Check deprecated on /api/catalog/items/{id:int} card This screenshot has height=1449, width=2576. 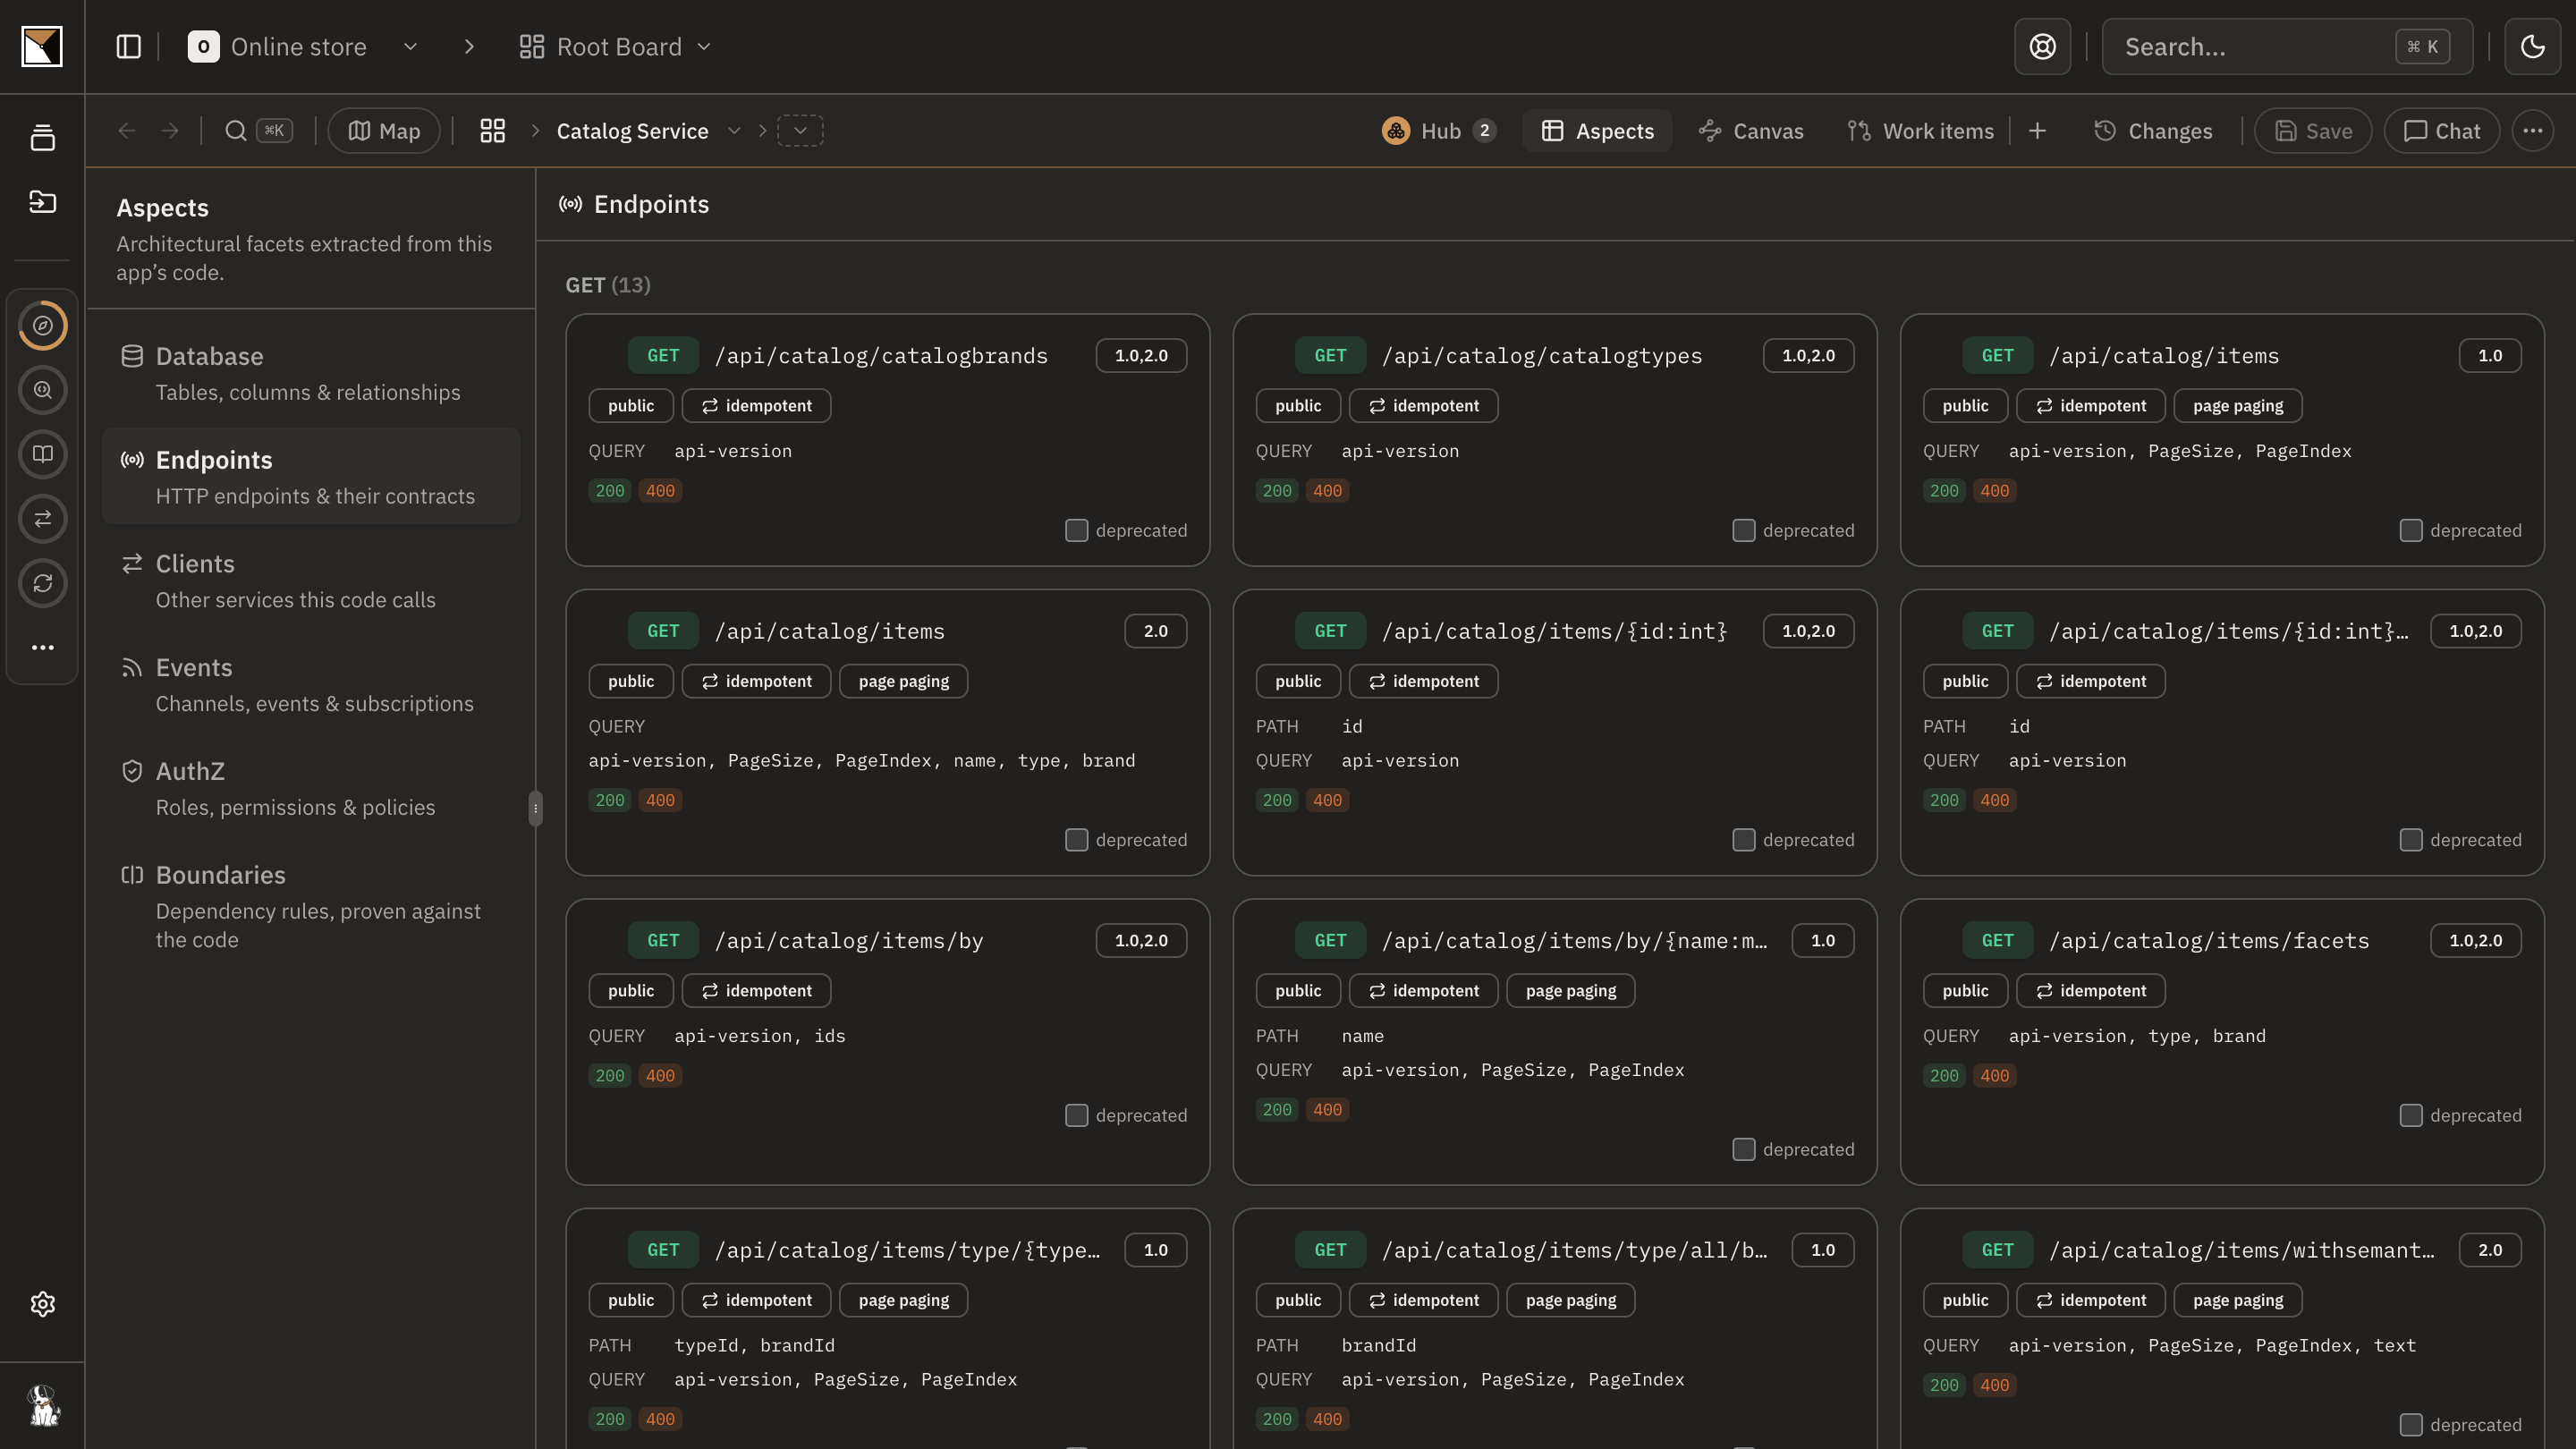coord(1743,840)
